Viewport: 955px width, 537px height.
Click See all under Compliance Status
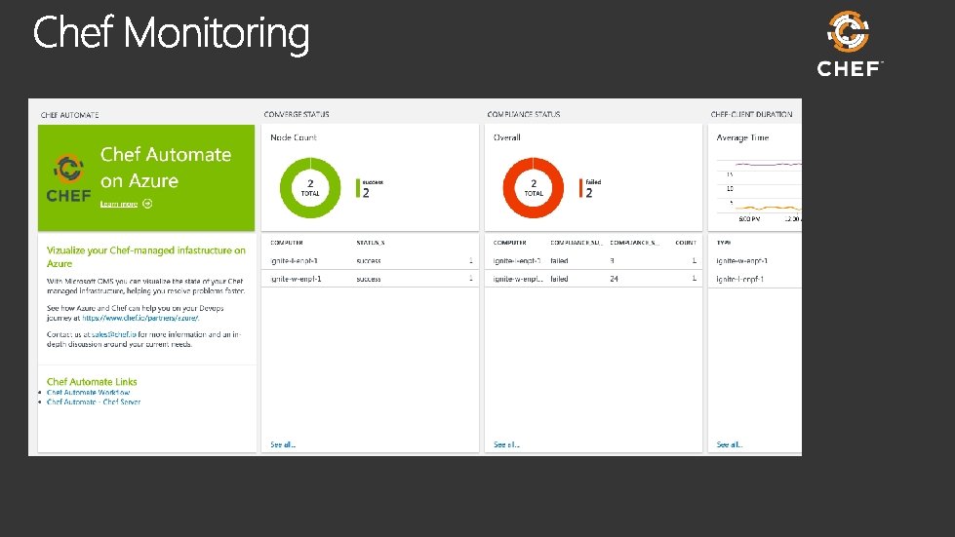click(506, 444)
